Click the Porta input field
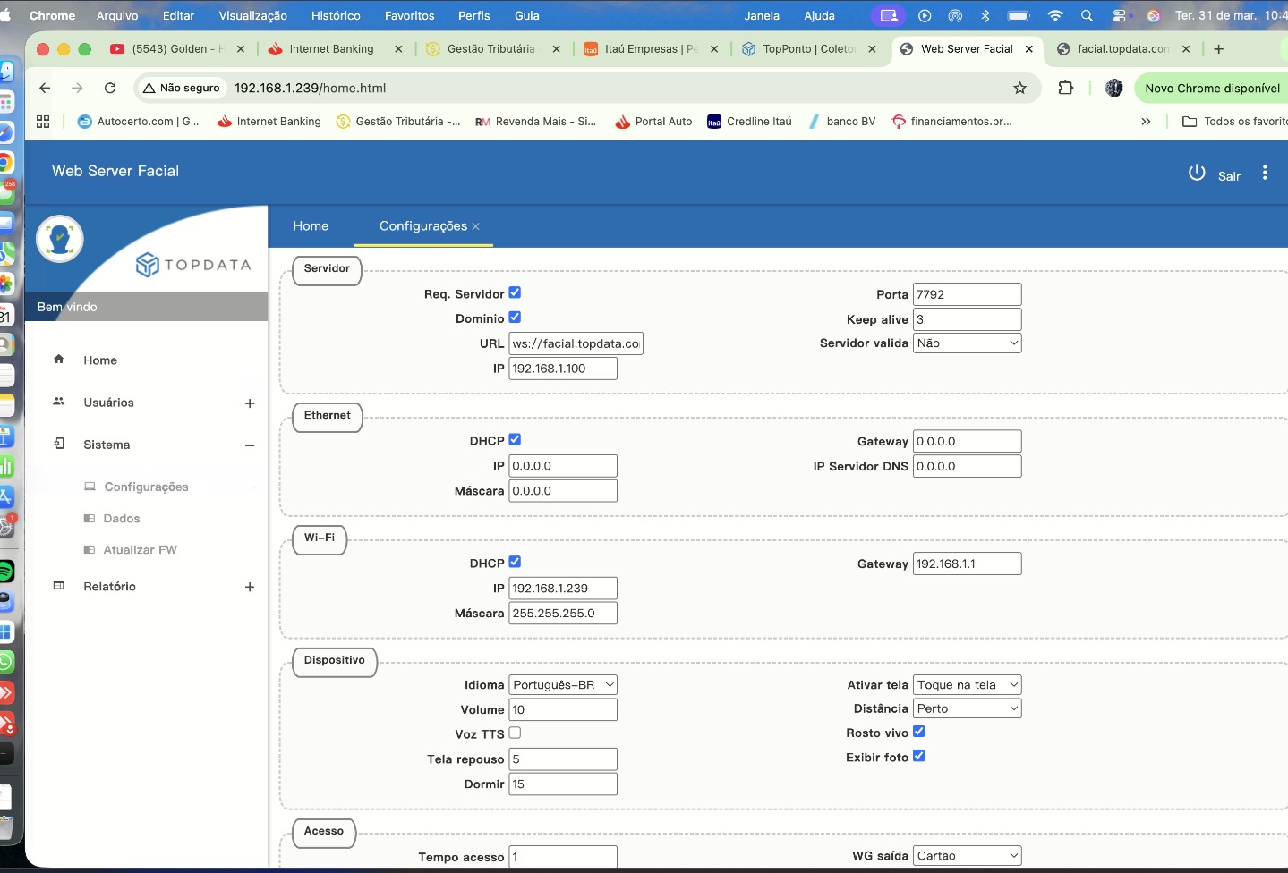The image size is (1288, 873). pyautogui.click(x=967, y=294)
